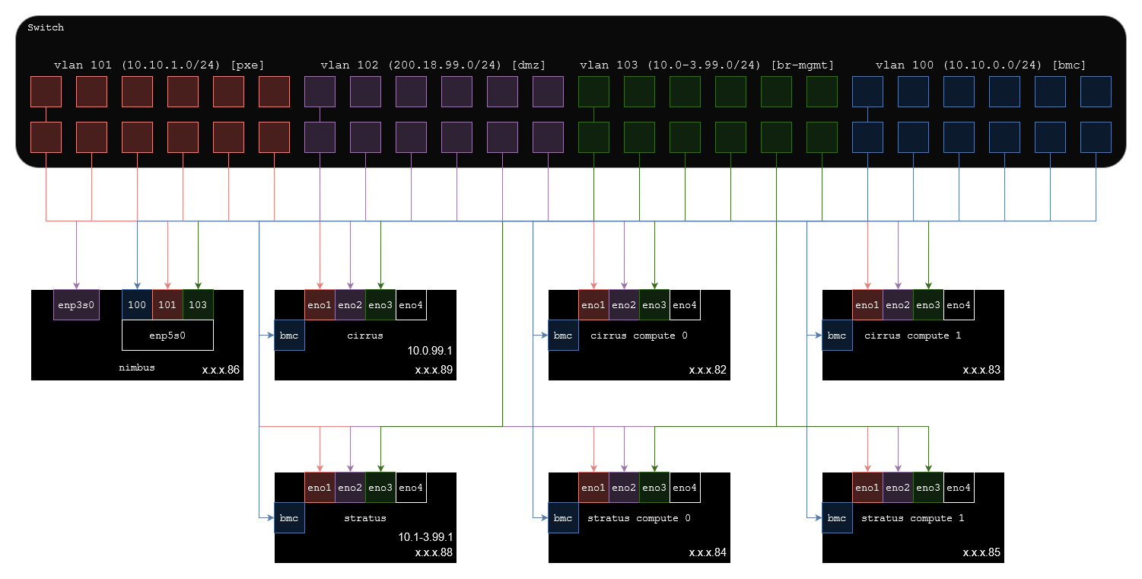
Task: Select eno1 on the x.x.x.89 cirrus host
Action: click(x=320, y=304)
